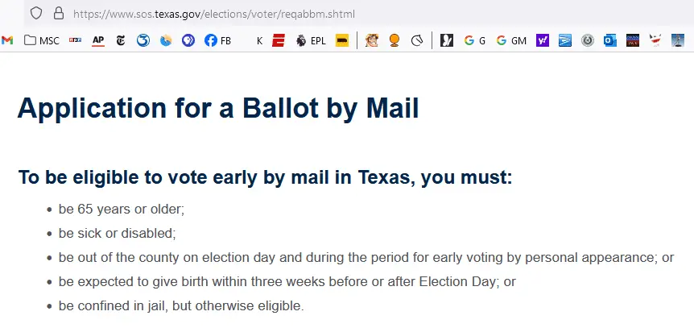
Task: Click the shield tracking protection icon
Action: pyautogui.click(x=36, y=14)
